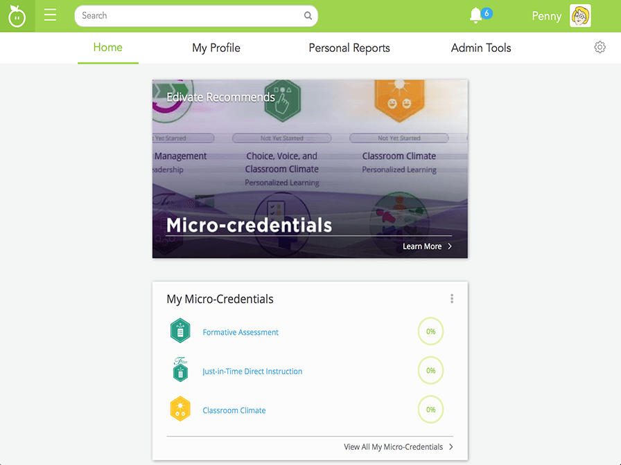Viewport: 621px width, 465px height.
Task: Click the search magnifier icon
Action: point(308,16)
